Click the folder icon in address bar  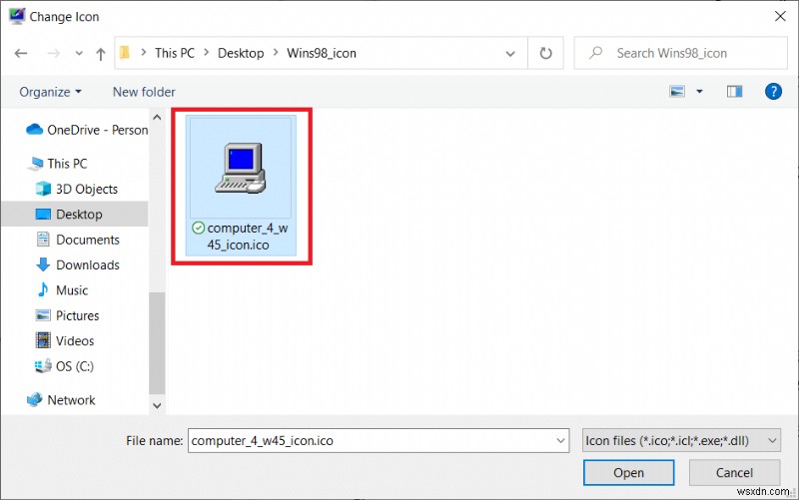(x=125, y=53)
